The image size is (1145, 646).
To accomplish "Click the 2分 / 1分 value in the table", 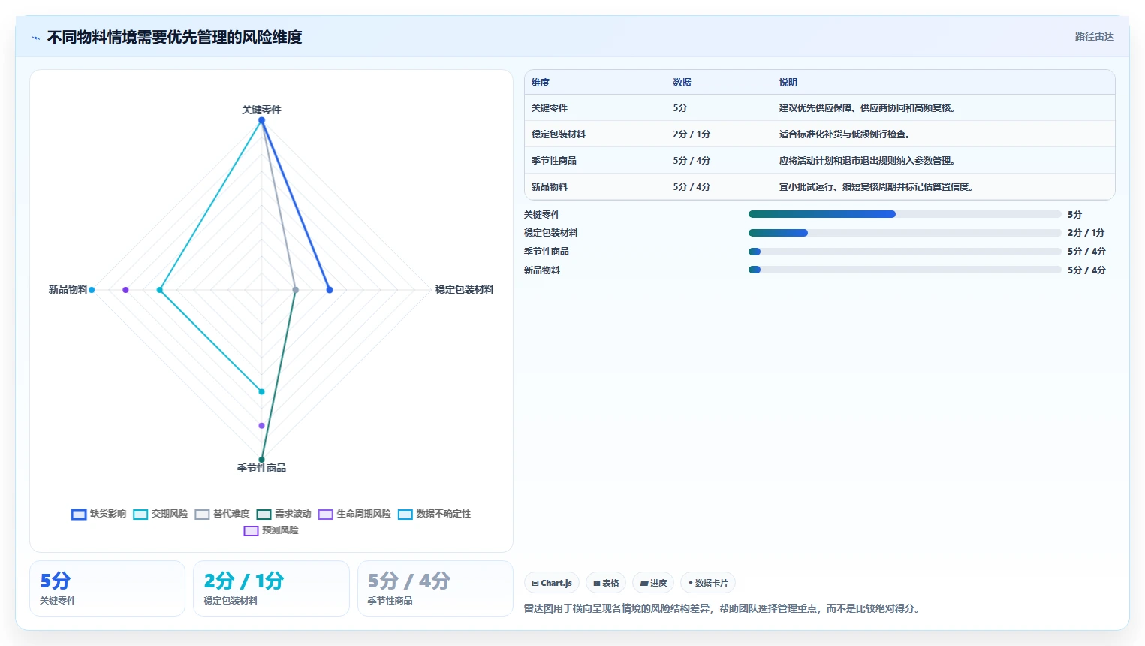I will tap(692, 134).
